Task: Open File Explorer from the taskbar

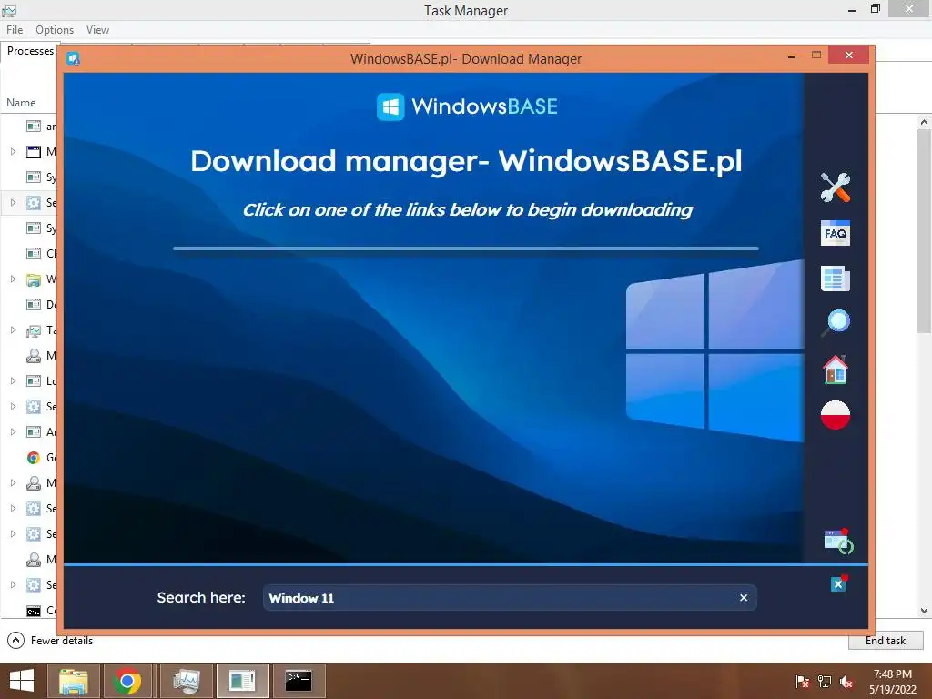Action: [73, 681]
